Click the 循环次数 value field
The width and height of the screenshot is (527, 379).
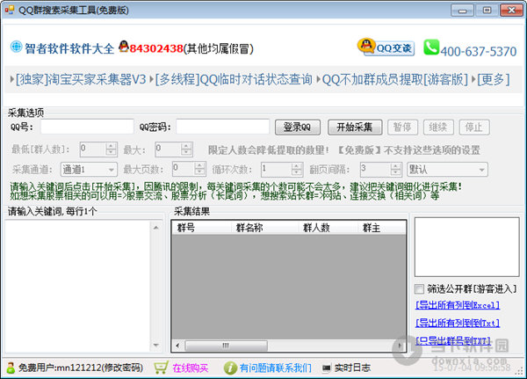click(277, 170)
